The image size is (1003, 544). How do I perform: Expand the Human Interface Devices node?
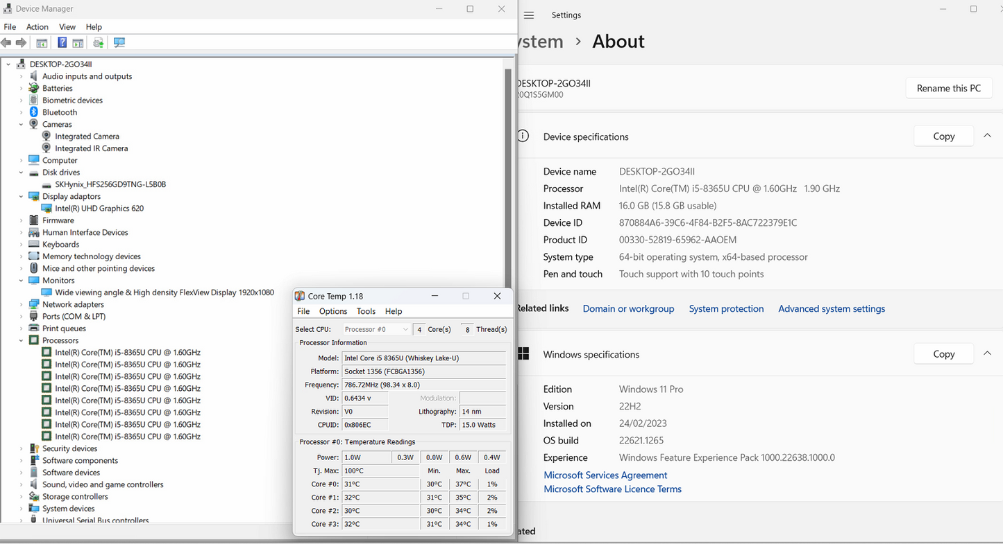[21, 232]
